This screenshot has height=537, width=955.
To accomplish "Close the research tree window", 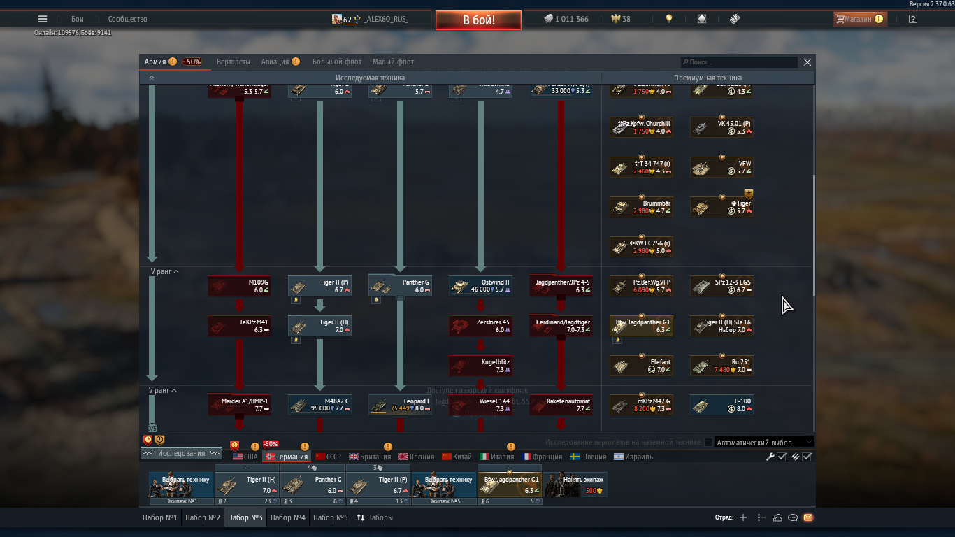I will [807, 62].
